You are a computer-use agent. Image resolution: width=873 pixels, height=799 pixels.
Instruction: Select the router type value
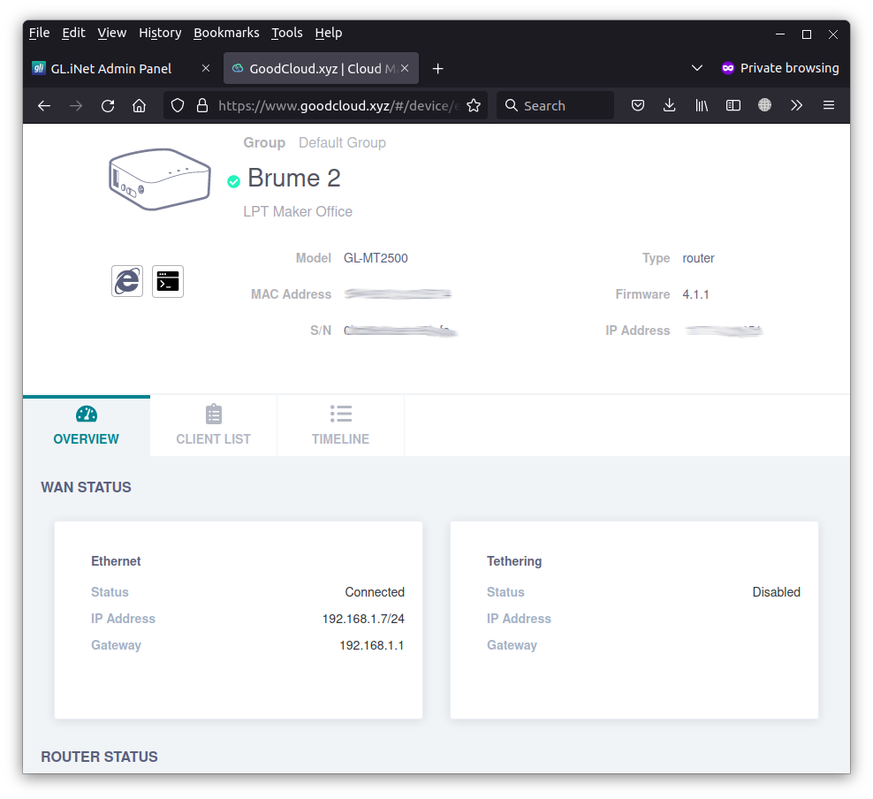[x=698, y=258]
